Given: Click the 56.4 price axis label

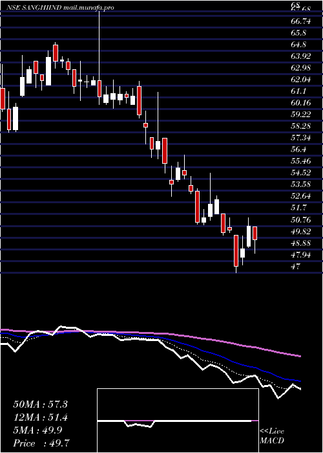Looking at the screenshot, I should (298, 149).
